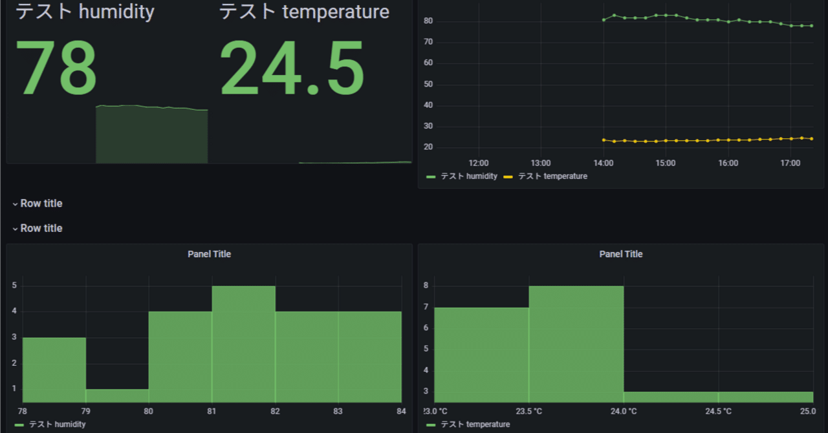Open the temperature histogram Panel Title menu
This screenshot has height=433, width=828.
(620, 254)
